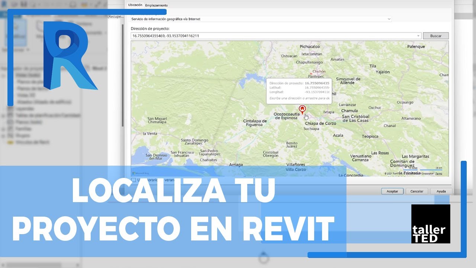The width and height of the screenshot is (476, 268).
Task: Click Pichucalco label on the map
Action: click(x=310, y=47)
